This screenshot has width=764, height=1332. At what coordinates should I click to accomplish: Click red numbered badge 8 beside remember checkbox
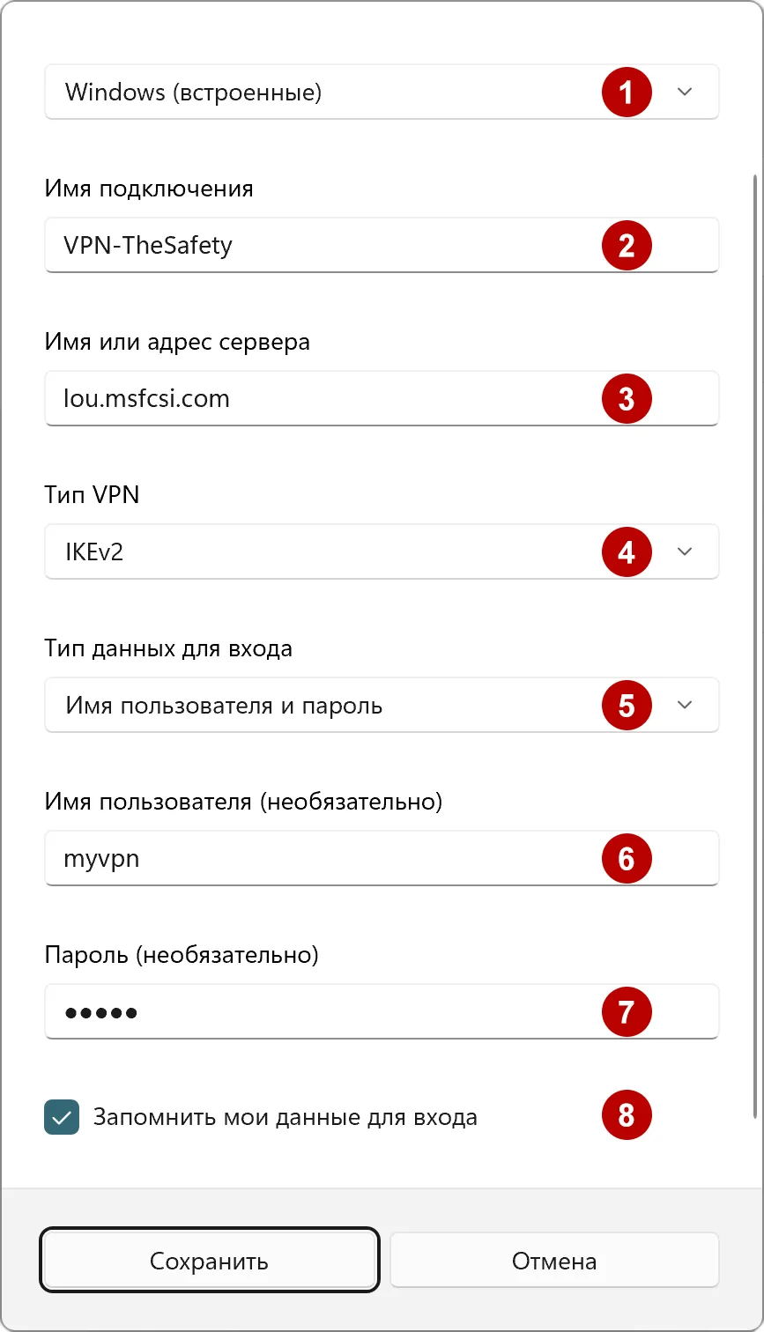click(627, 1115)
